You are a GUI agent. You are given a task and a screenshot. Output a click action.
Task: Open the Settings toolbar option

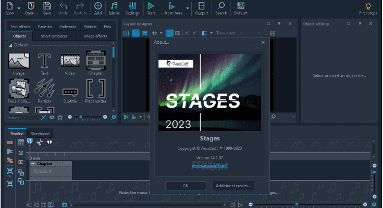click(132, 8)
